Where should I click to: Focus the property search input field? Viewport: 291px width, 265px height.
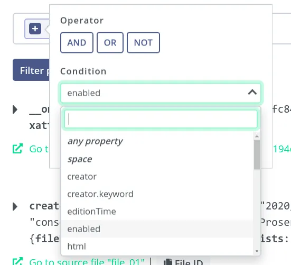pyautogui.click(x=161, y=119)
